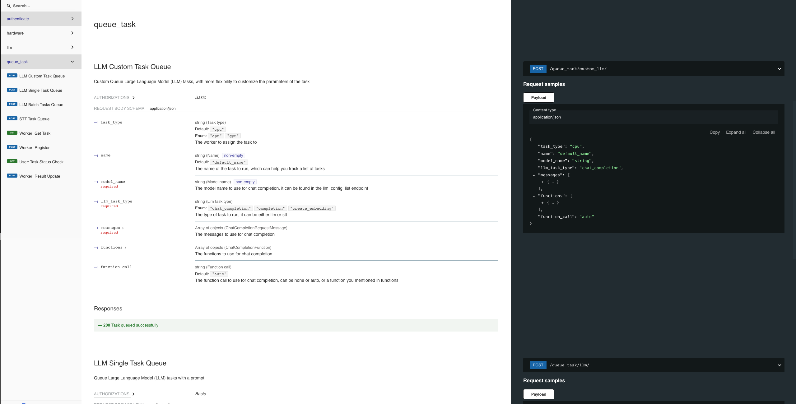This screenshot has width=796, height=404.
Task: Expand the messages schema property
Action: (123, 228)
